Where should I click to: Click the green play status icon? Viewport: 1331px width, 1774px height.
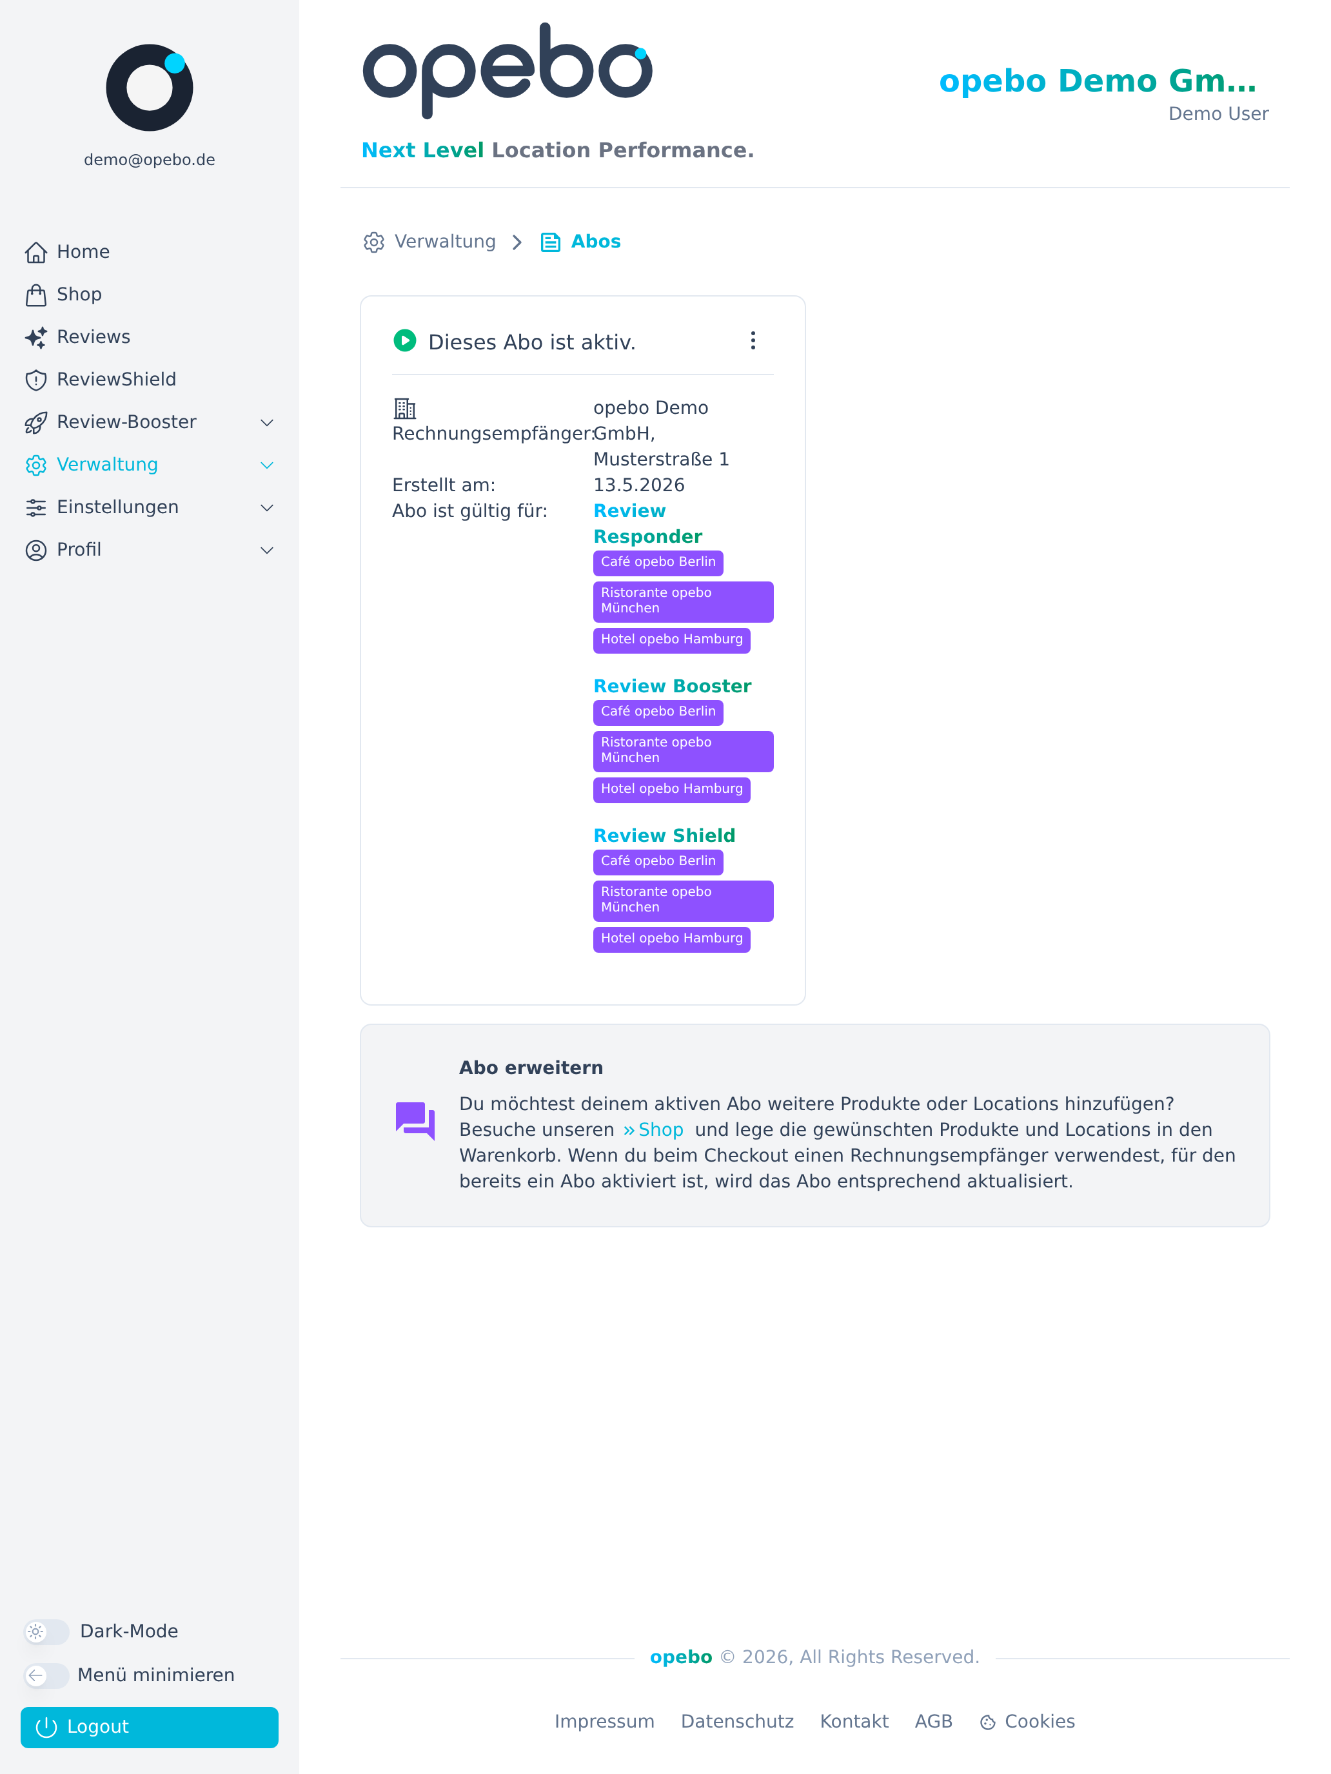click(x=404, y=341)
